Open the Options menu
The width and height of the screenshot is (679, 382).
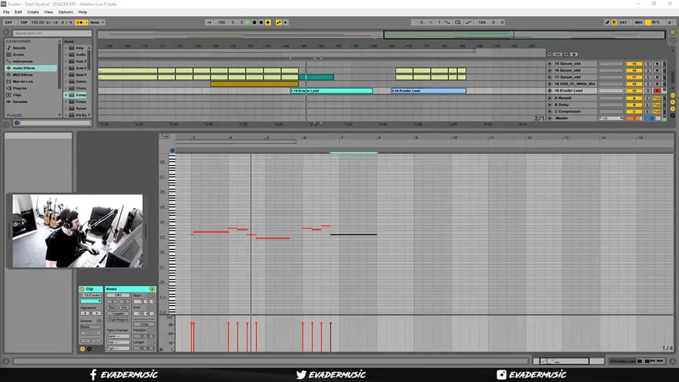point(65,12)
